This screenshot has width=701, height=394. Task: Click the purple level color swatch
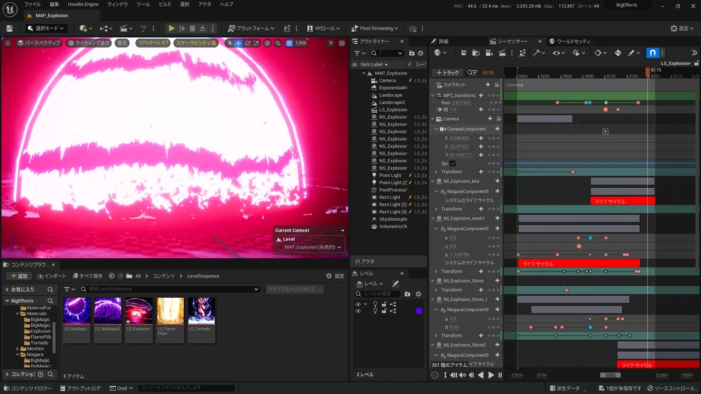pyautogui.click(x=419, y=311)
